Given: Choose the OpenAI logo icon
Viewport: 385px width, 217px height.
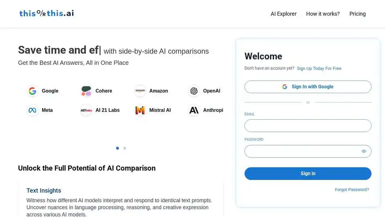Looking at the screenshot, I should [194, 91].
